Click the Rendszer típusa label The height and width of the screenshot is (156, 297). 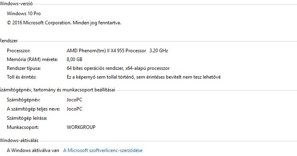point(24,68)
